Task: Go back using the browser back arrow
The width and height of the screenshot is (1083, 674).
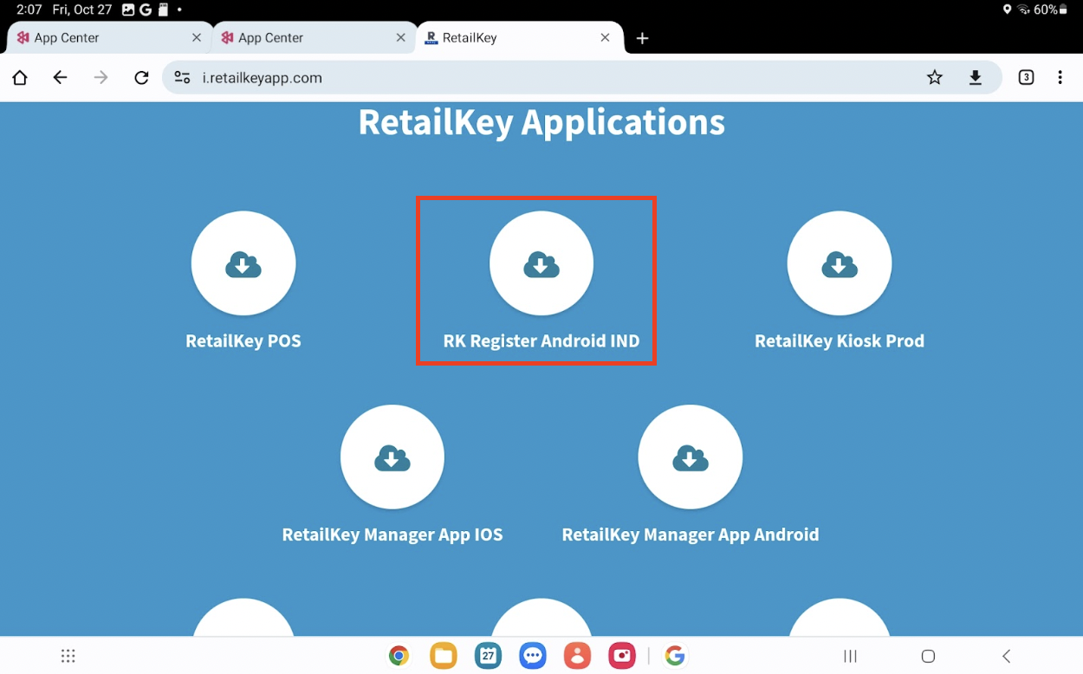Action: (x=60, y=77)
